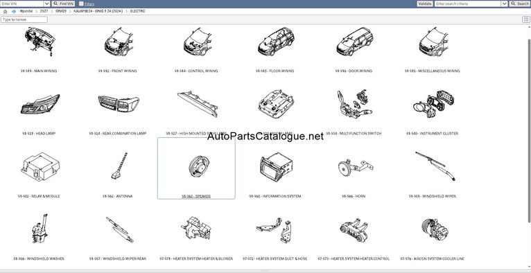The image size is (531, 273).
Task: Expand the search criteria dropdown arrow
Action: [x=504, y=3]
